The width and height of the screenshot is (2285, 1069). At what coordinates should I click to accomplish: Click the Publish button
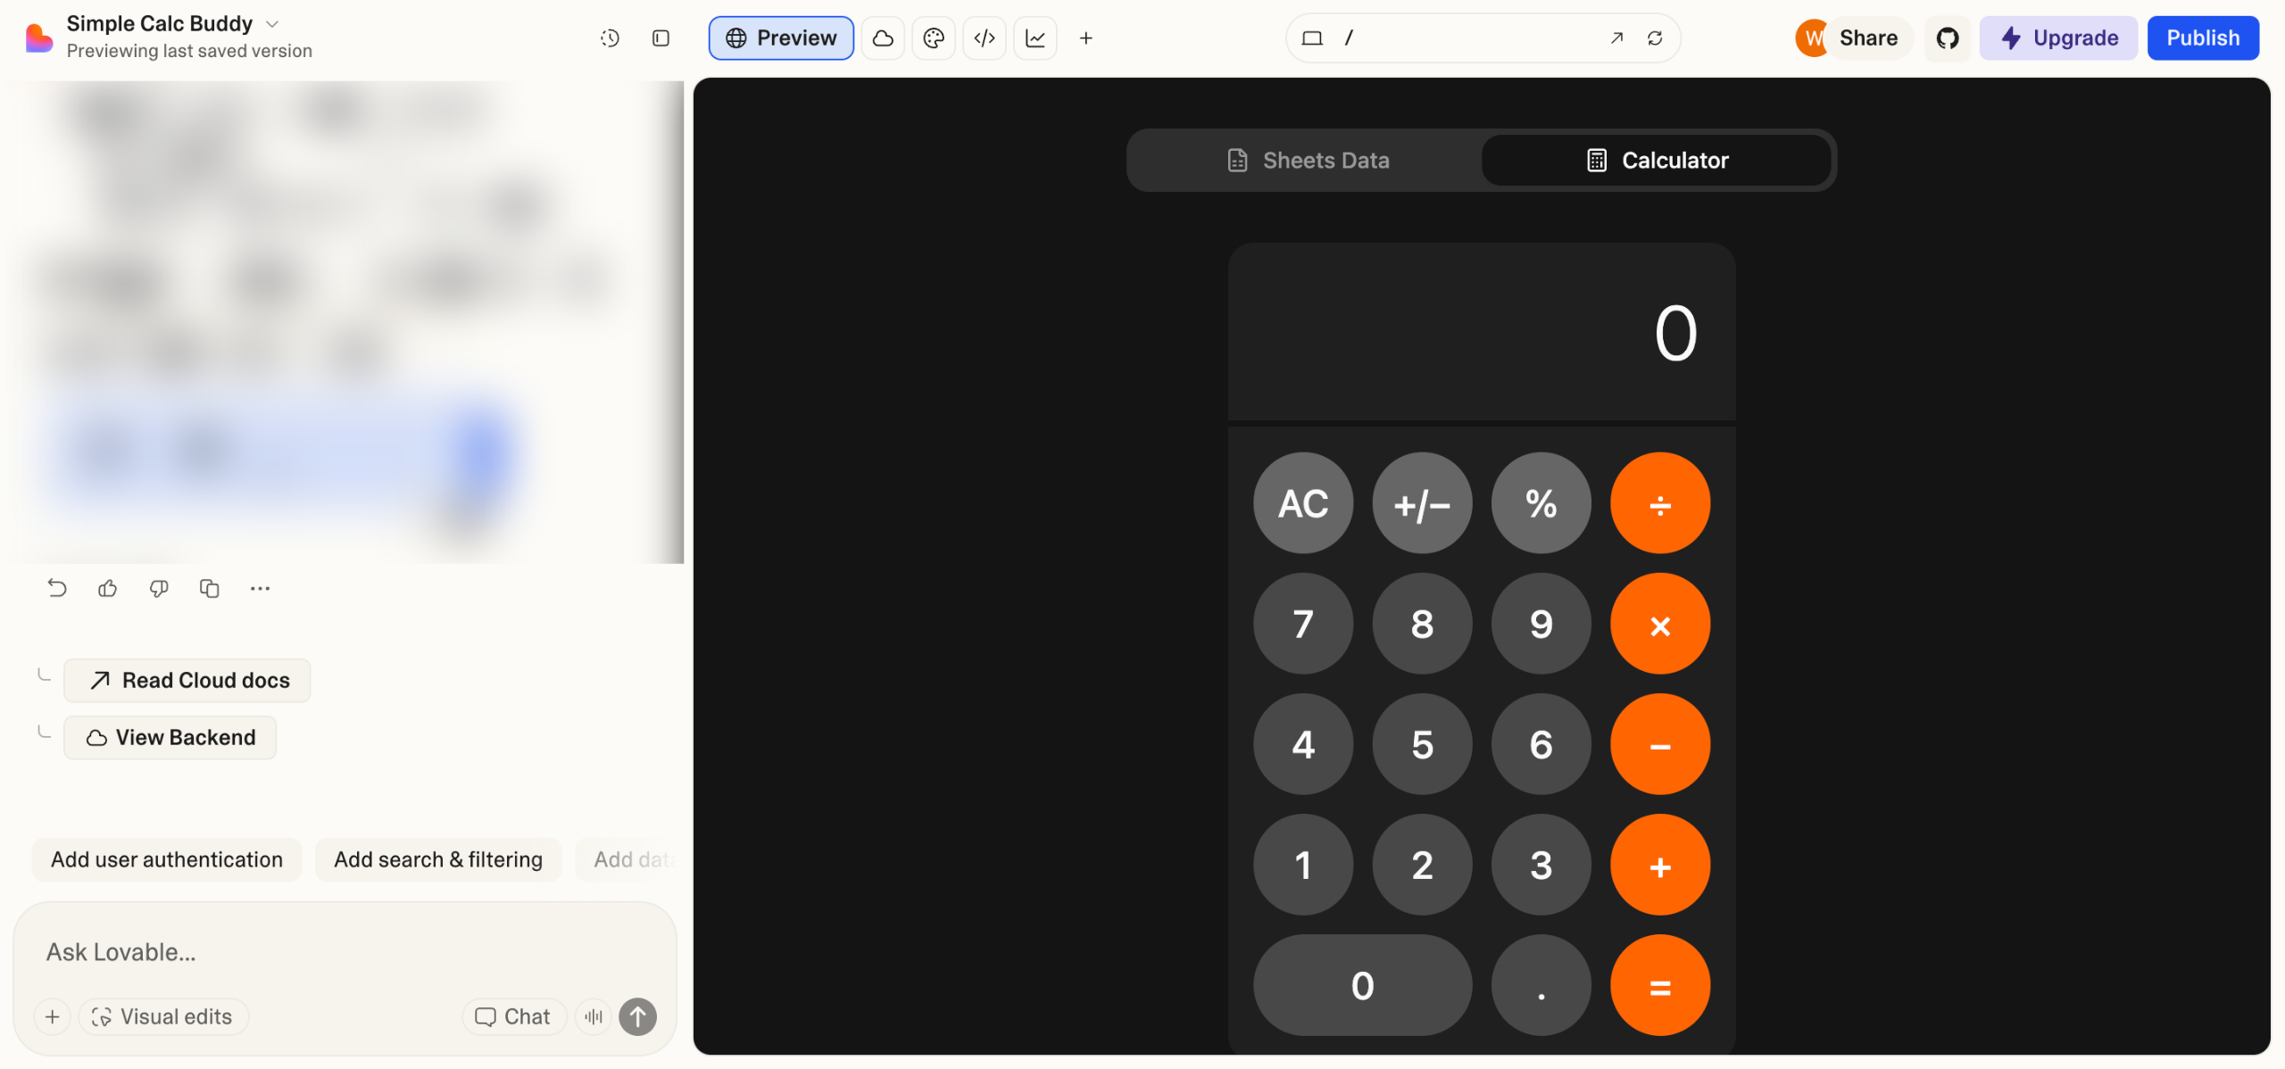2203,38
